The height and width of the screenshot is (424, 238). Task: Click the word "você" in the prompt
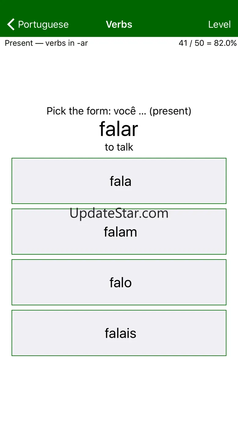point(124,111)
